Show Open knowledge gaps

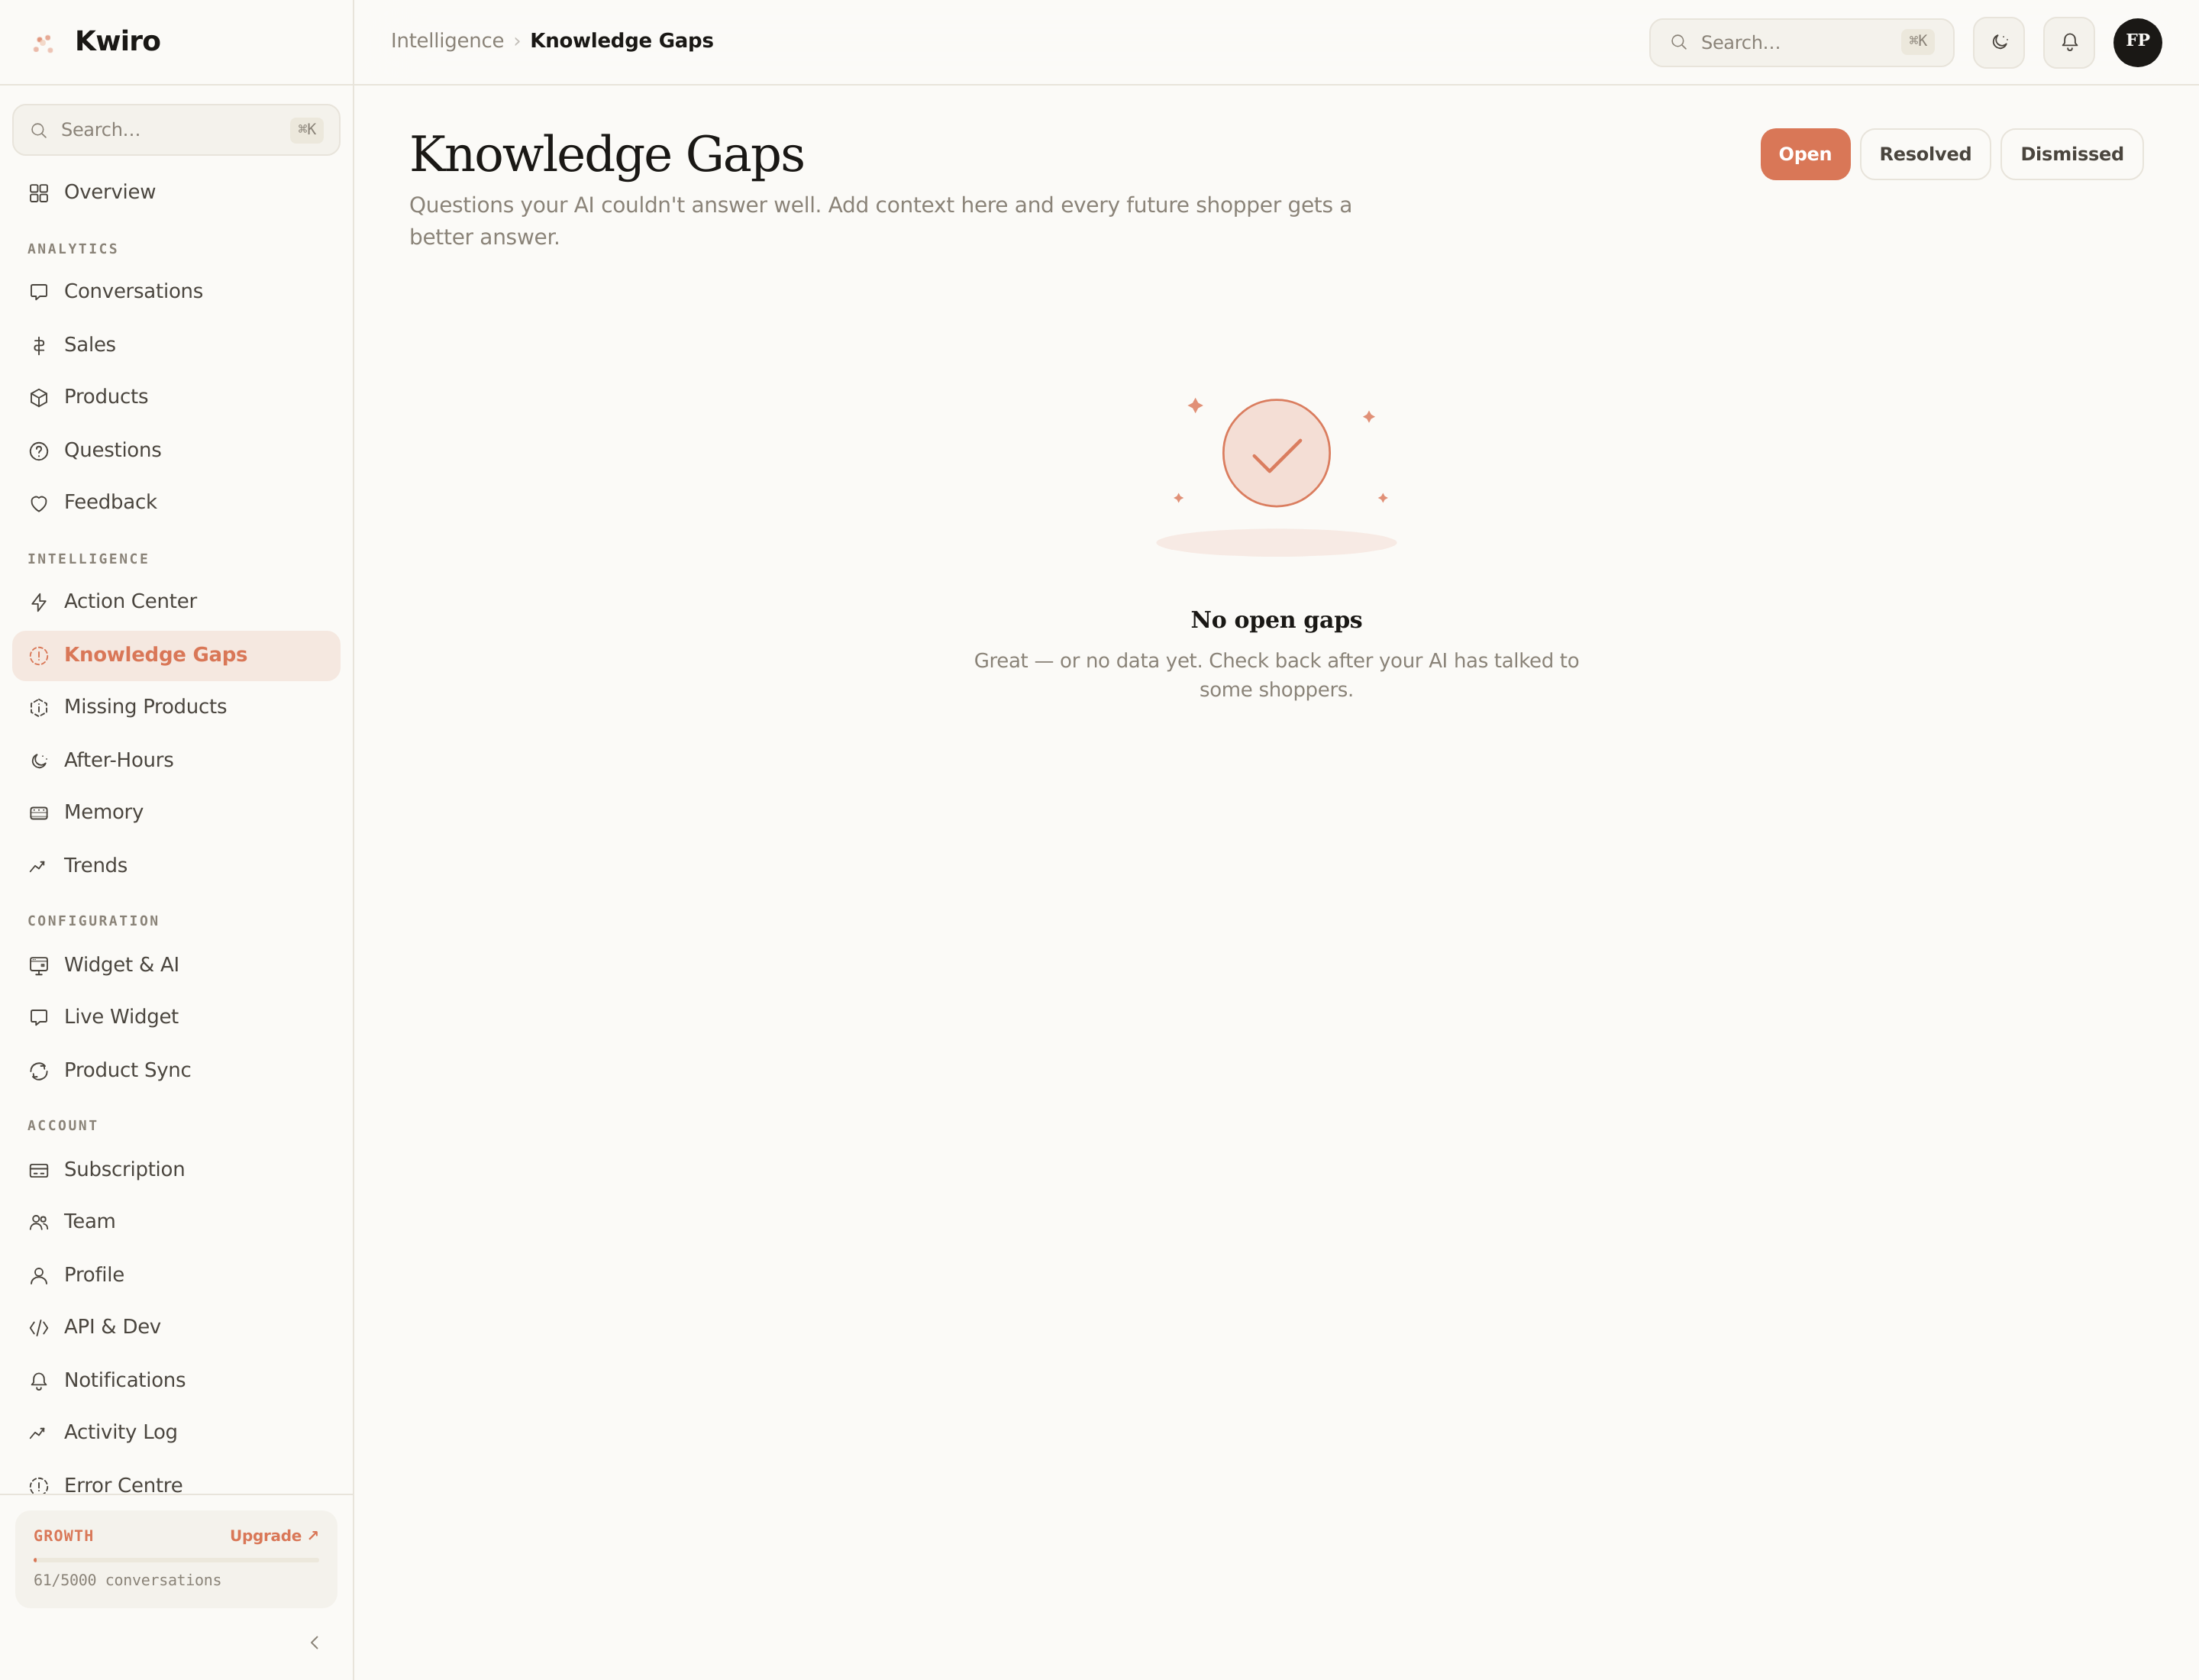click(1805, 154)
